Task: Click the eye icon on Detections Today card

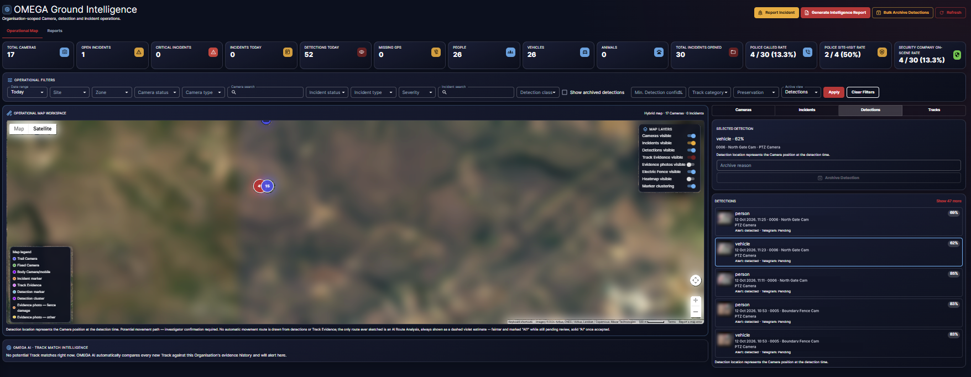Action: point(362,52)
